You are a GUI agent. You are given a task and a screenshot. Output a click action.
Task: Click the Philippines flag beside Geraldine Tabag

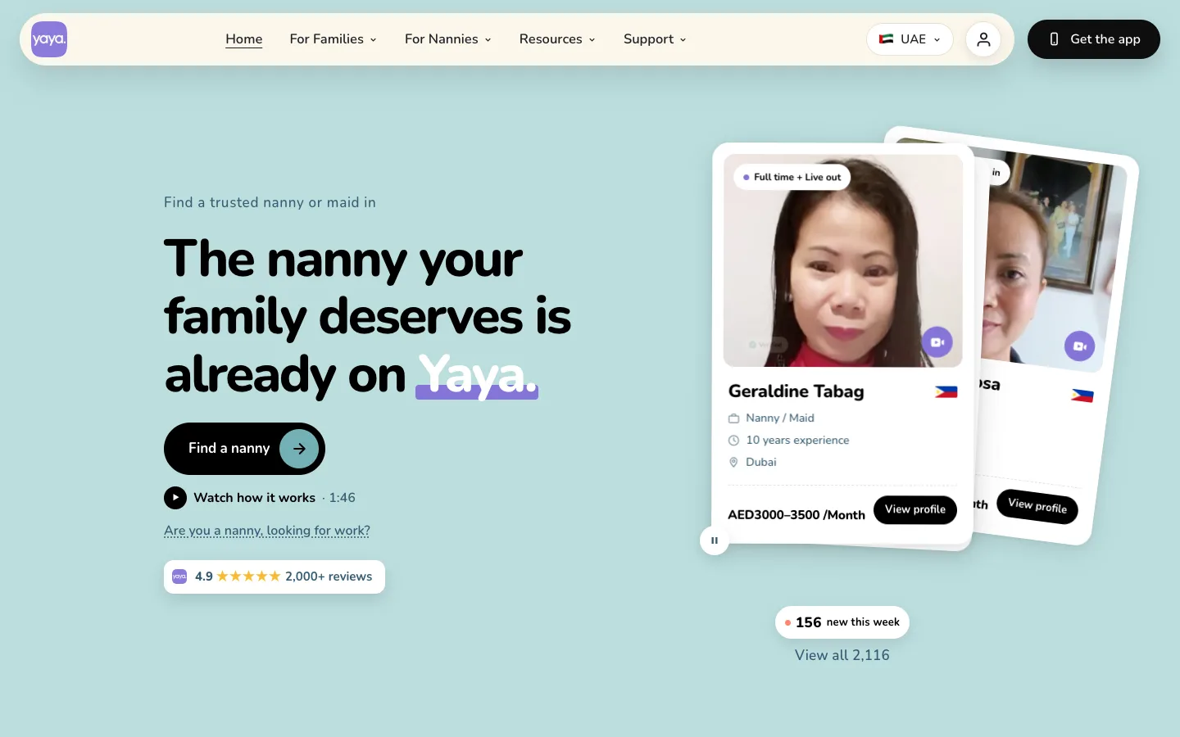coord(946,392)
